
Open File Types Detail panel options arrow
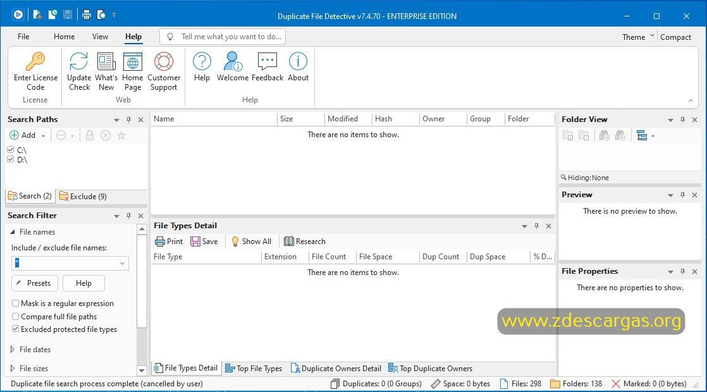524,226
